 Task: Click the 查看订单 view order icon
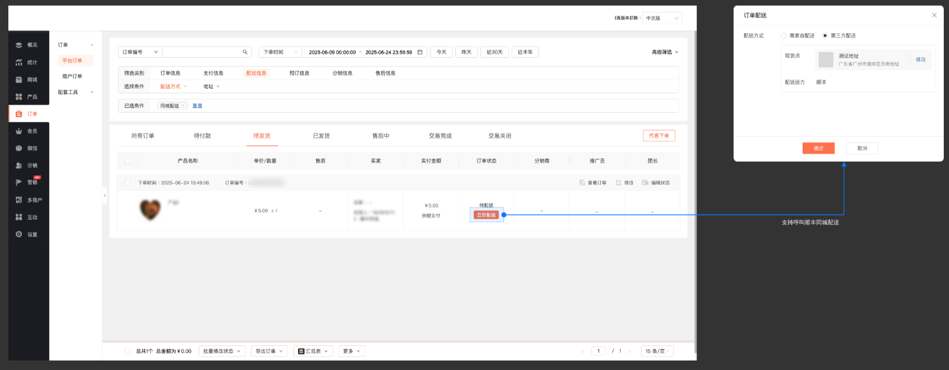tap(582, 183)
